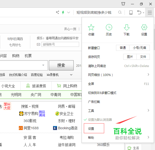Image resolution: width=155 pixels, height=150 pixels.
Task: Open the 搜狐·视频 link
Action: [x=30, y=106]
